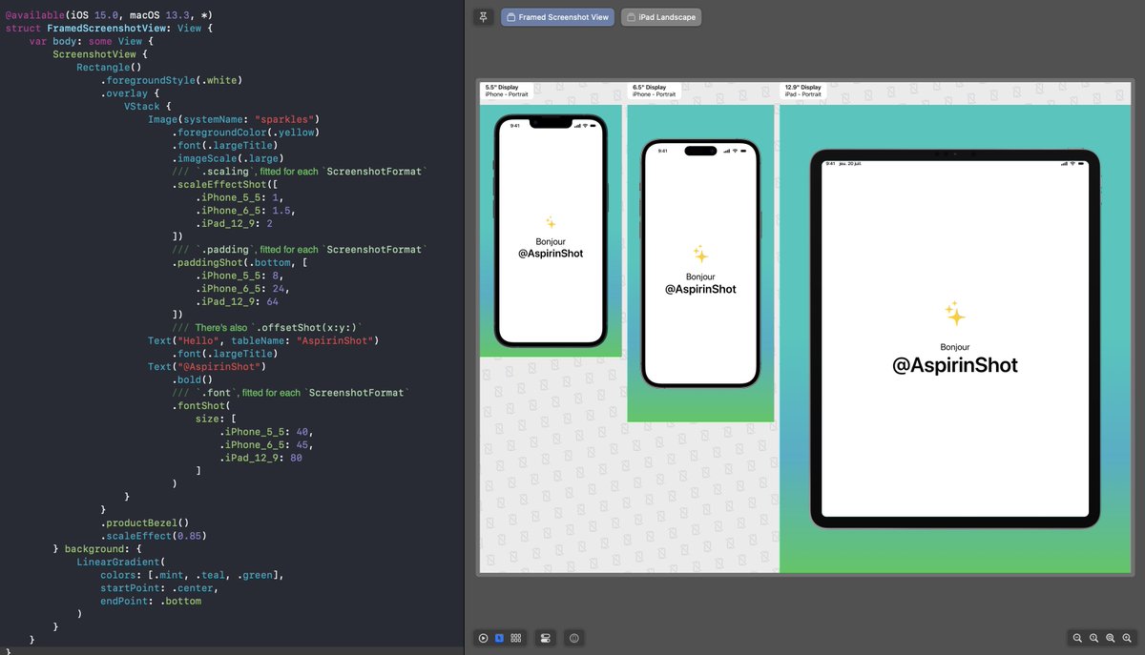Click the @available(iOS 15.0 code line
The width and height of the screenshot is (1145, 655).
pos(109,15)
